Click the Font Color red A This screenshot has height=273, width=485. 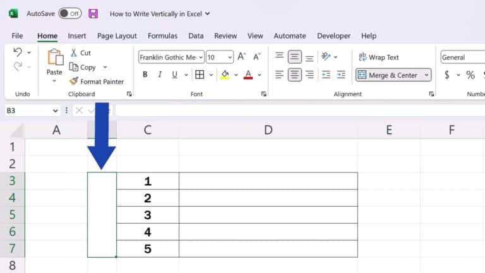click(247, 75)
